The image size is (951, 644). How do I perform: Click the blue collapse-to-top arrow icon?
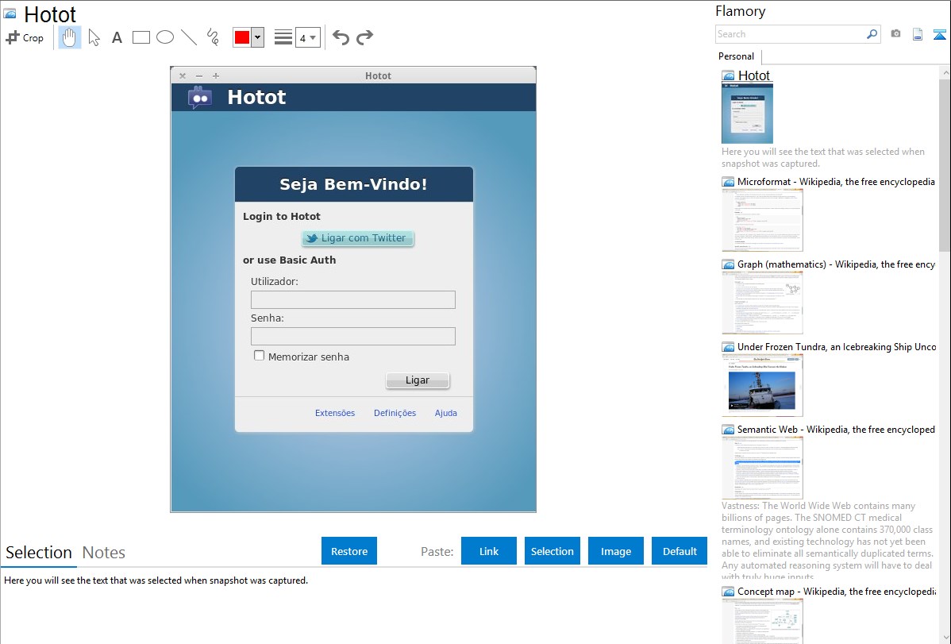click(939, 34)
